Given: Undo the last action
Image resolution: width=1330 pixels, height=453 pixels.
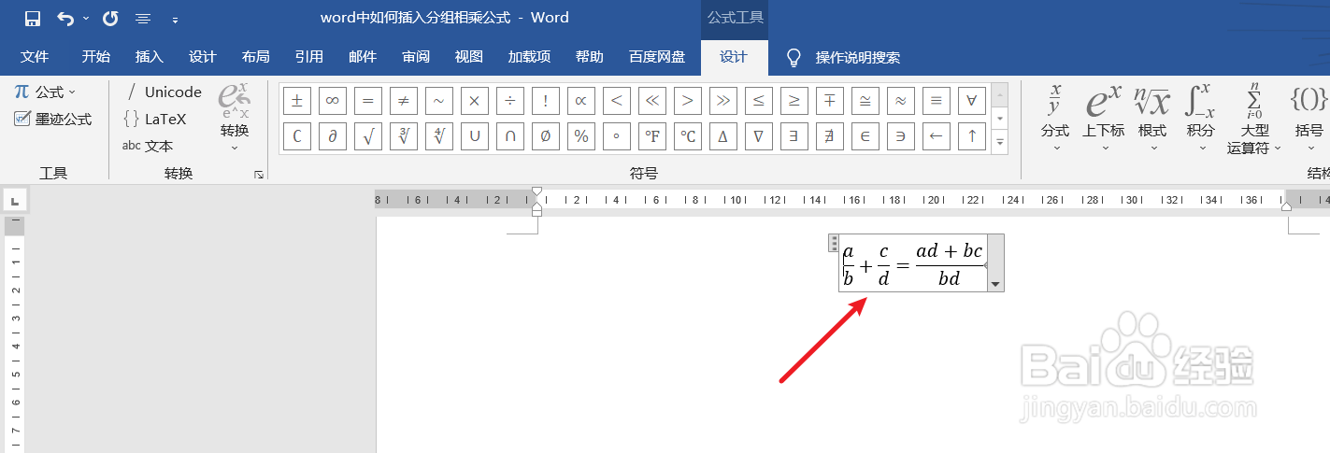Looking at the screenshot, I should point(65,18).
